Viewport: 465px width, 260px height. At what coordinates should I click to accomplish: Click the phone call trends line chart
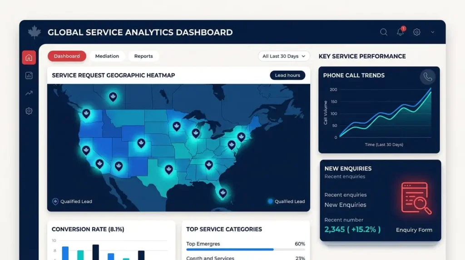point(385,113)
